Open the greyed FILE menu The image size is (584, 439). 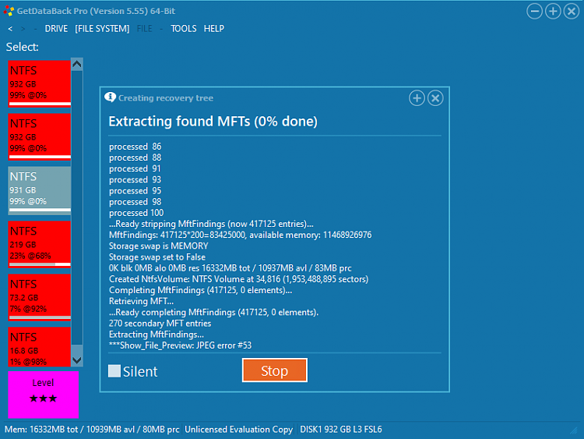[145, 29]
